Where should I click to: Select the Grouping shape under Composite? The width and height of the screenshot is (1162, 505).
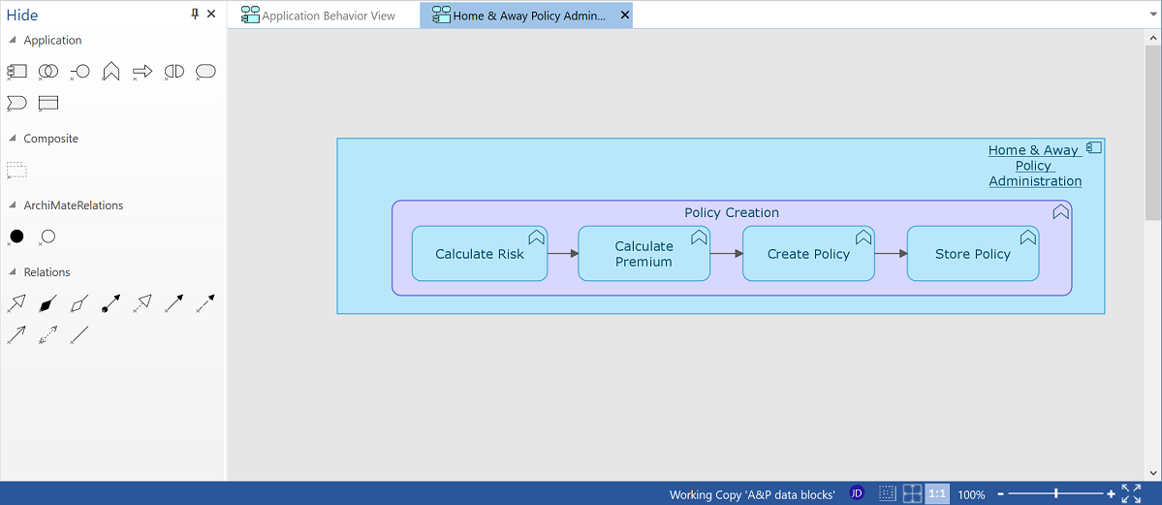coord(16,170)
